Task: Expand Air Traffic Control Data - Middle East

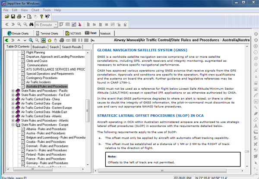Action: (13, 112)
